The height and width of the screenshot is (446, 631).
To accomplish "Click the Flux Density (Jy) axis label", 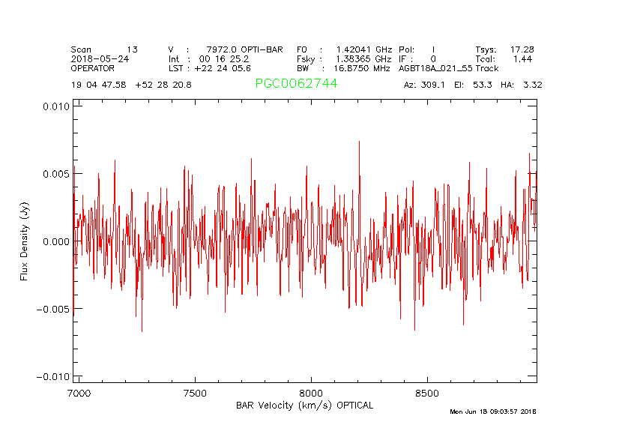I will [x=24, y=241].
